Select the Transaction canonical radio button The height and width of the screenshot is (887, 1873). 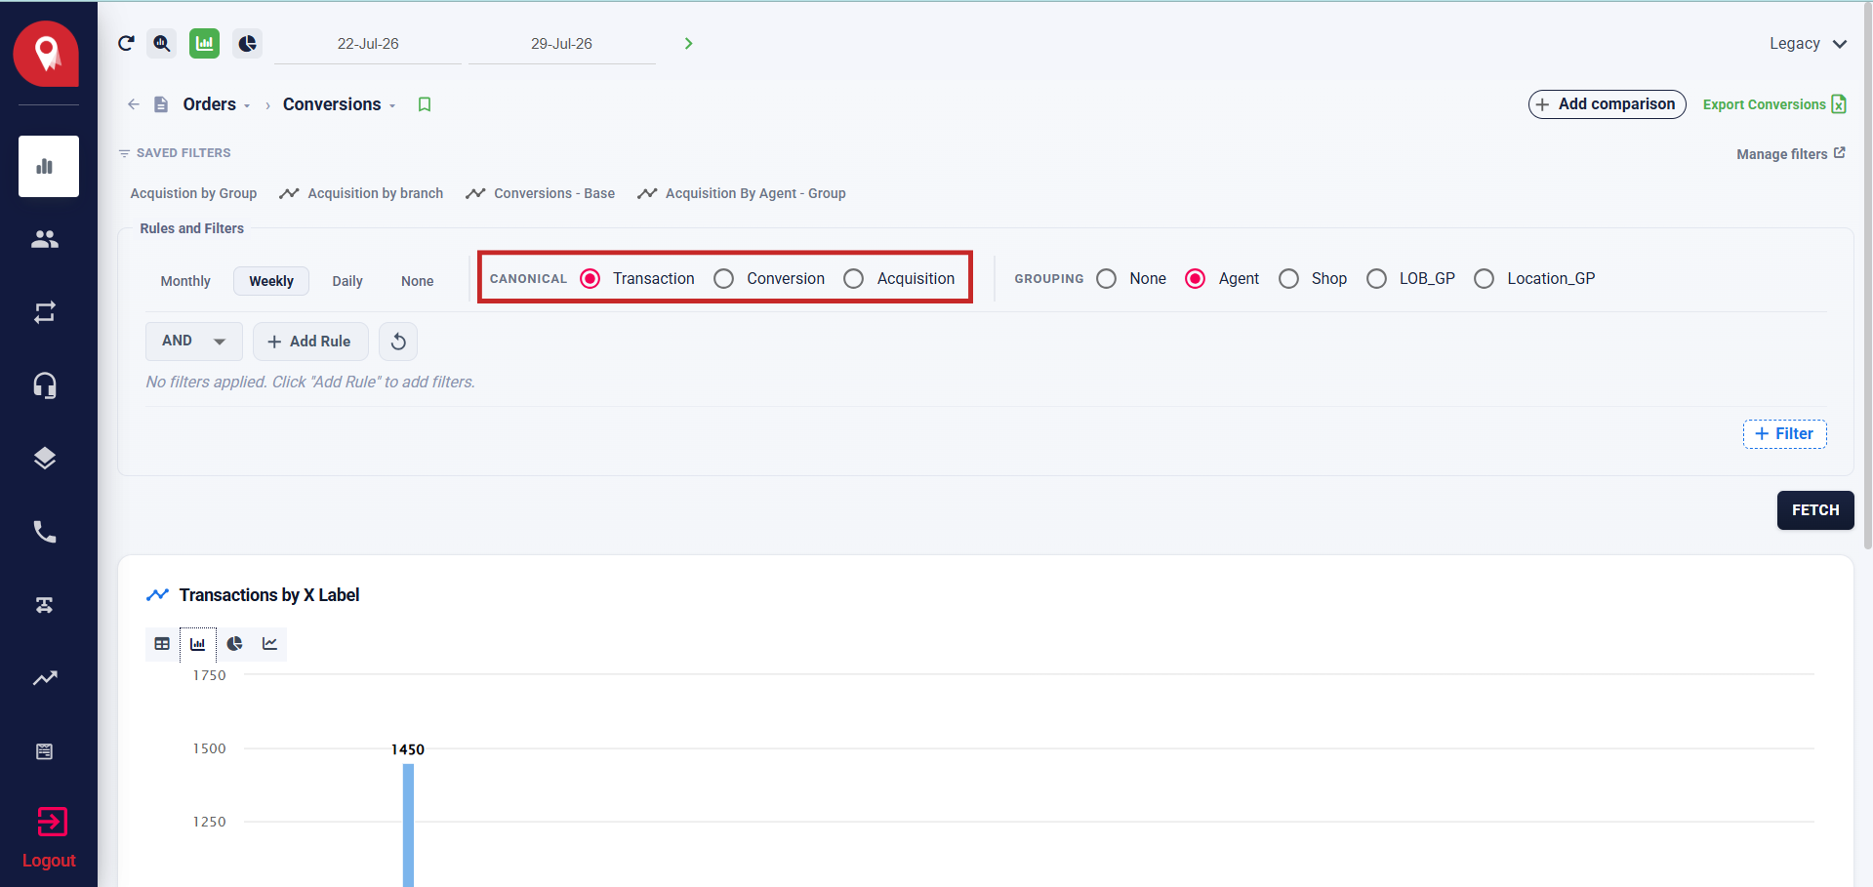(590, 279)
